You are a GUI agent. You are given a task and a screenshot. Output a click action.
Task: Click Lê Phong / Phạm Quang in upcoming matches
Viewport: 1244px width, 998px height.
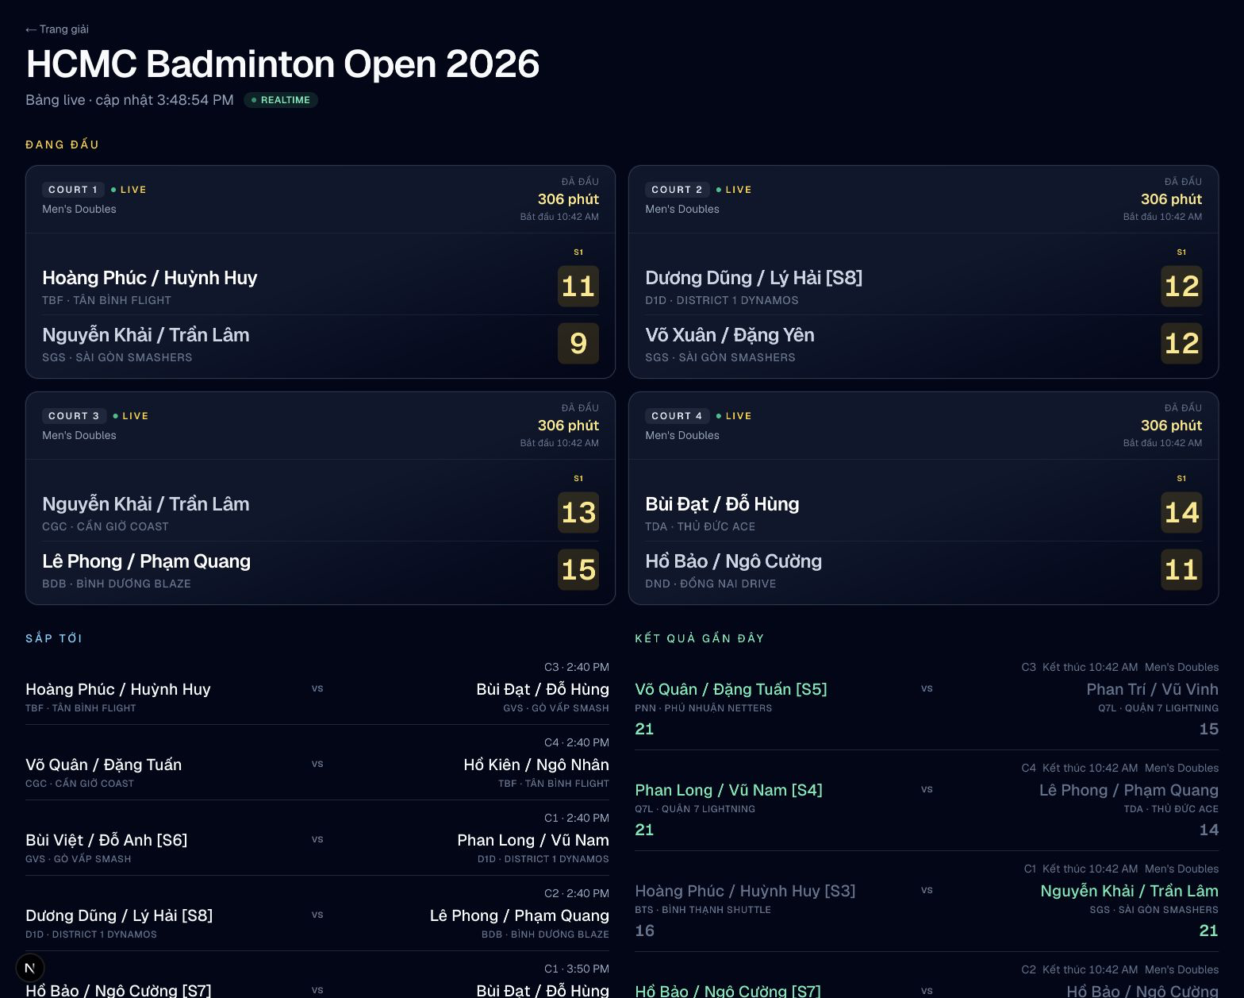[520, 915]
